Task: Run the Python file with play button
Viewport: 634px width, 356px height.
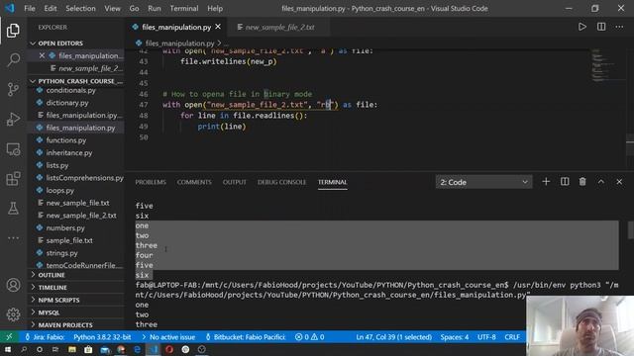Action: (581, 27)
